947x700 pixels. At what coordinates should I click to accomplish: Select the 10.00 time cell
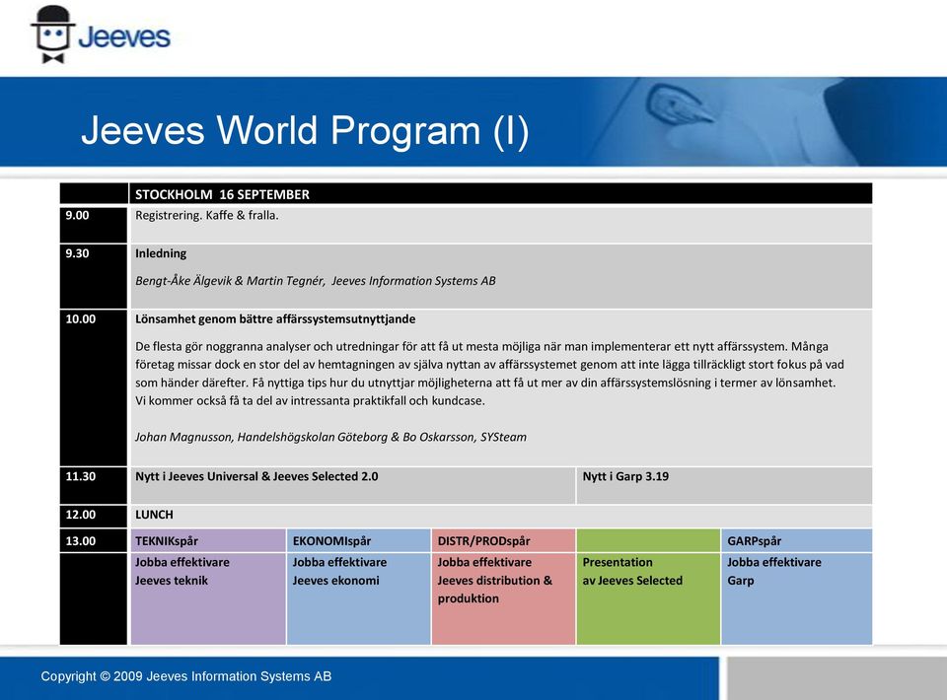coord(94,387)
